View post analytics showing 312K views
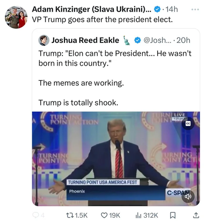The width and height of the screenshot is (205, 224). 147,216
